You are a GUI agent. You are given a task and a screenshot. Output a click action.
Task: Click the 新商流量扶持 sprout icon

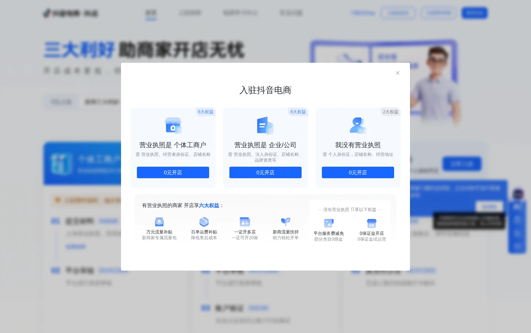click(286, 222)
